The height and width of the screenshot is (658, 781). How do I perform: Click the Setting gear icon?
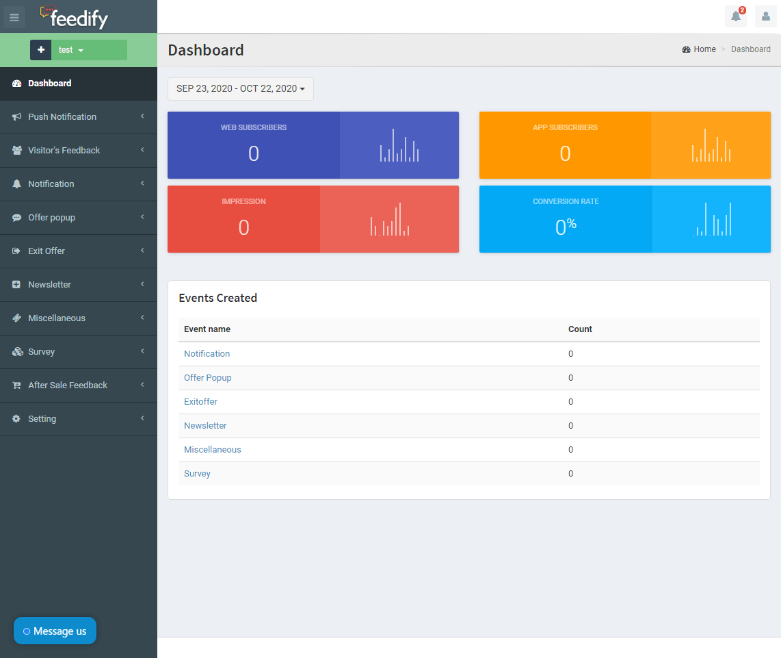click(x=16, y=419)
